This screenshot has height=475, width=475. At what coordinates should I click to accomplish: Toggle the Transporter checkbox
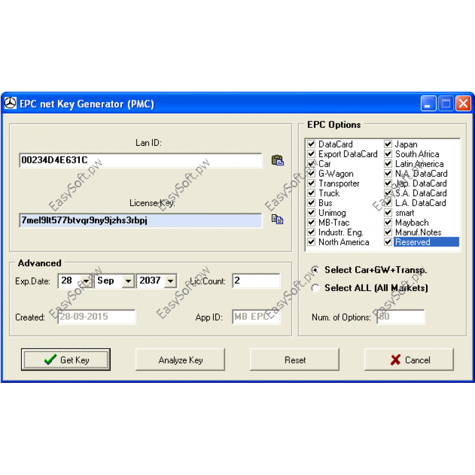point(311,183)
